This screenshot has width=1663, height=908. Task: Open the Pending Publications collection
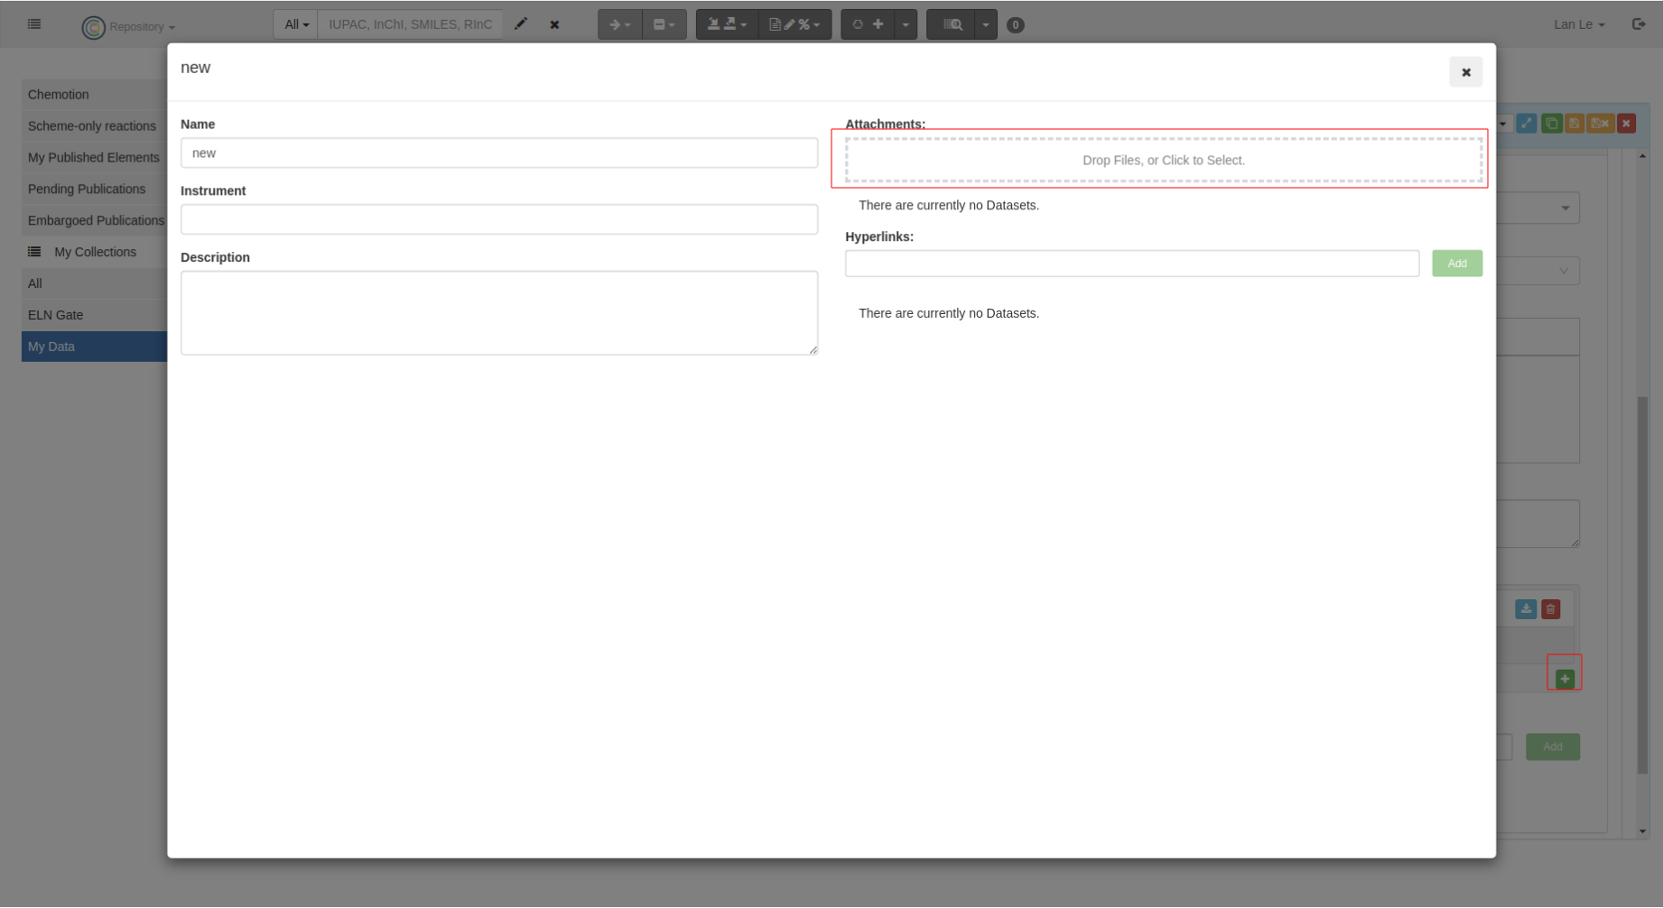87,189
